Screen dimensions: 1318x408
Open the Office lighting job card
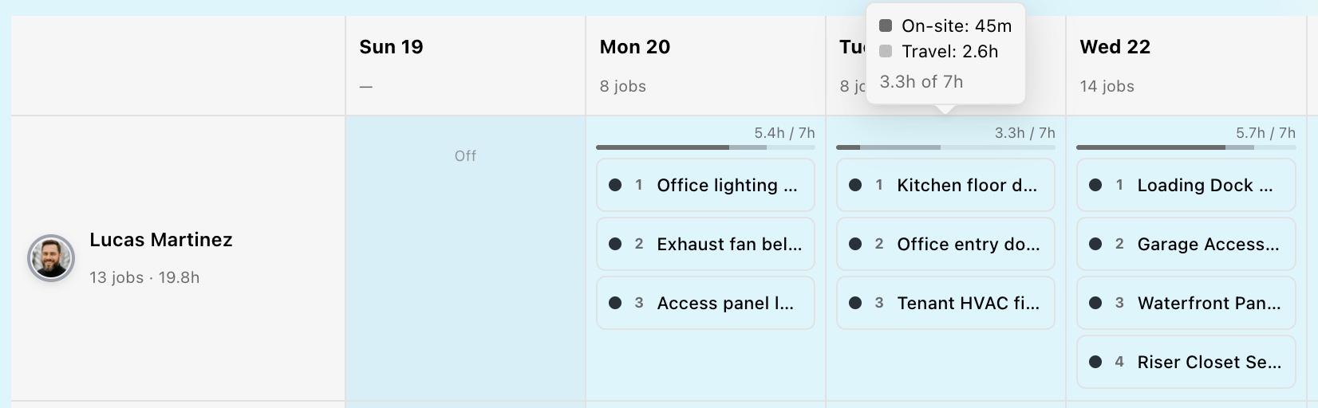(x=705, y=185)
